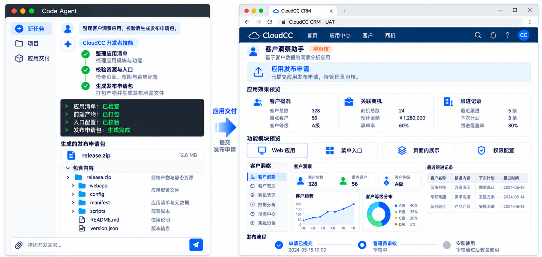This screenshot has width=542, height=257.
Task: Send the message with the paper plane button
Action: click(196, 245)
